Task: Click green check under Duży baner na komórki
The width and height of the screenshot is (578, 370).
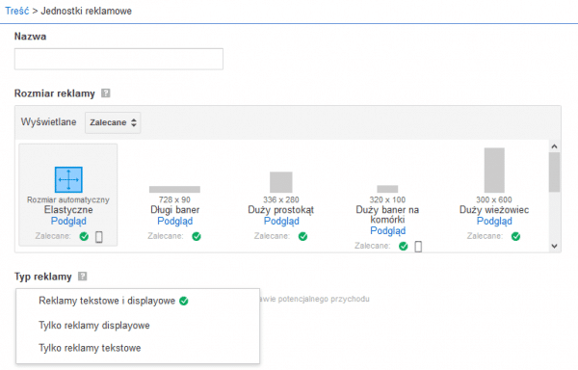Action: (404, 246)
